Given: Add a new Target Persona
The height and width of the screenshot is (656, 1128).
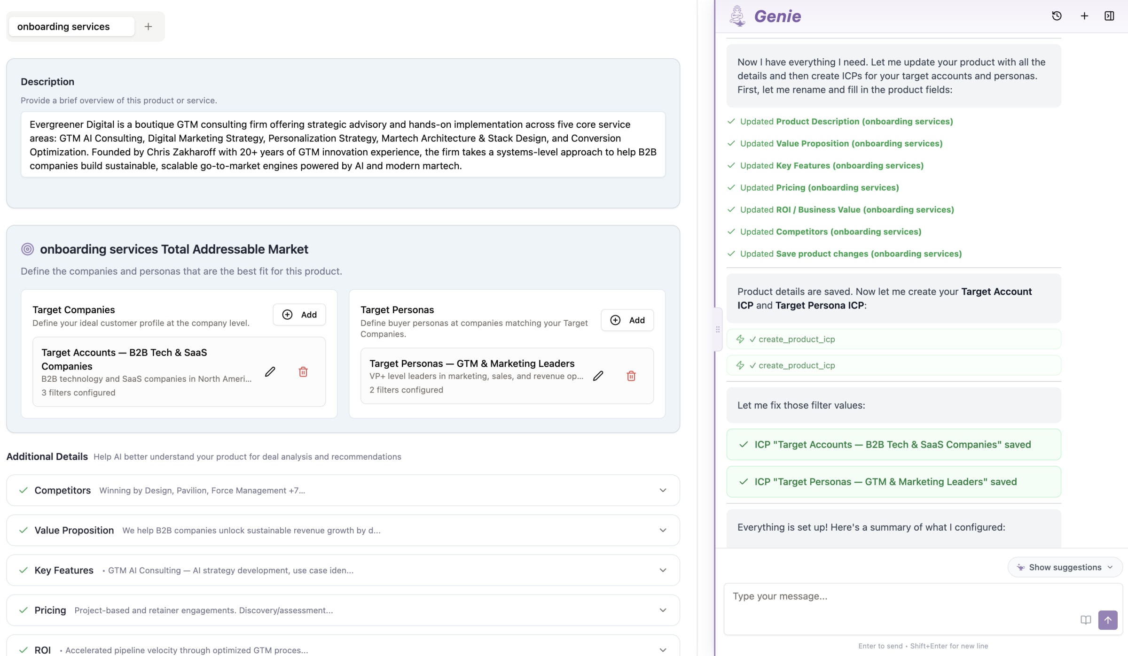Looking at the screenshot, I should point(627,320).
